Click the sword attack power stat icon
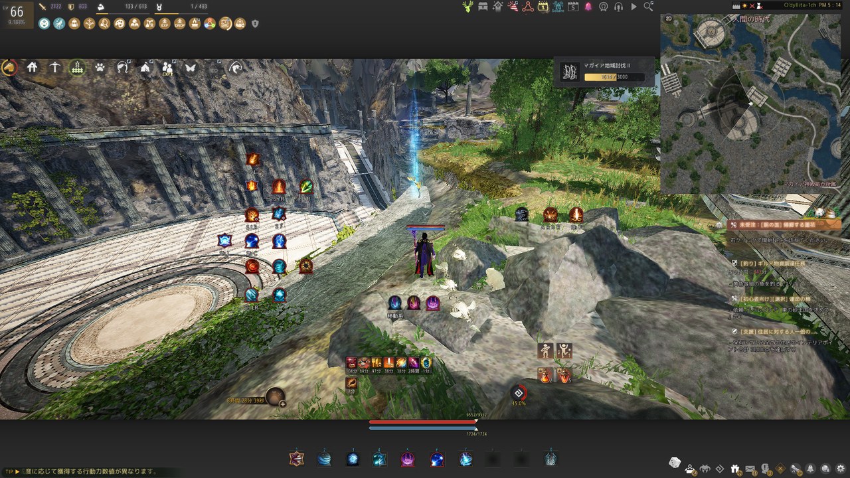The height and width of the screenshot is (478, 850). point(42,7)
